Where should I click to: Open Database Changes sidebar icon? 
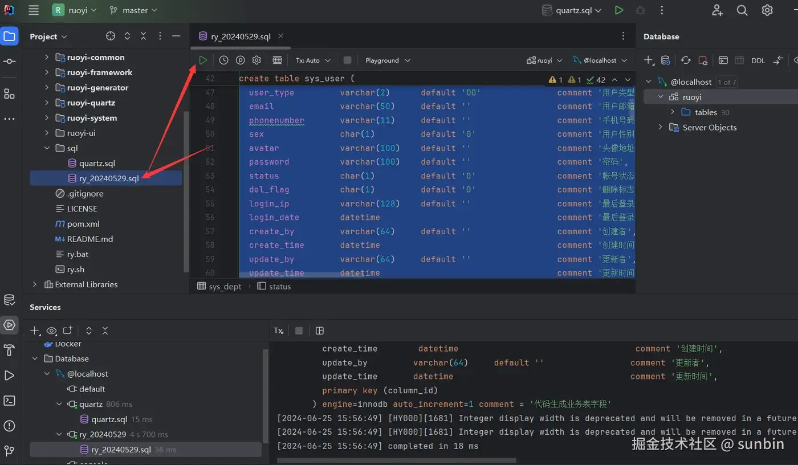point(9,300)
